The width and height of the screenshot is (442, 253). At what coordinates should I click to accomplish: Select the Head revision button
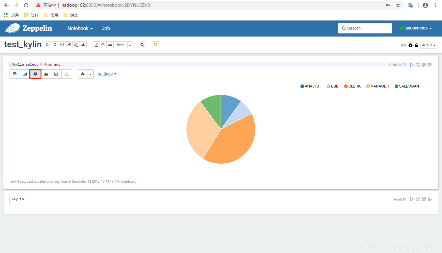point(120,45)
